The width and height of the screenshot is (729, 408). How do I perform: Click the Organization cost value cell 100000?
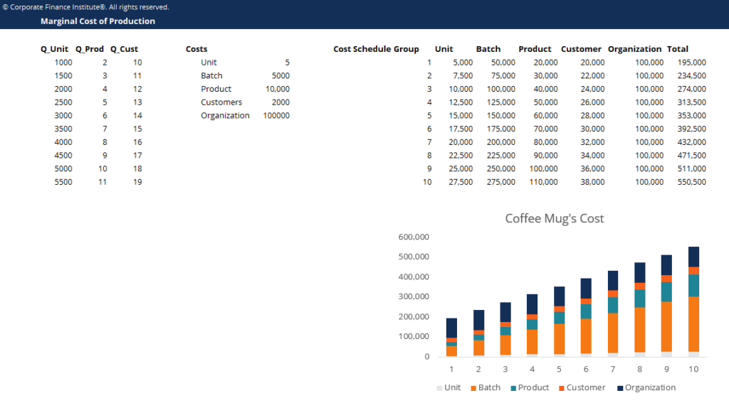click(276, 115)
